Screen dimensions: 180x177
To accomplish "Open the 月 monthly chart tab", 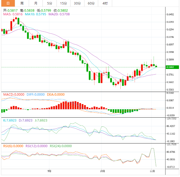I will point(36,3).
